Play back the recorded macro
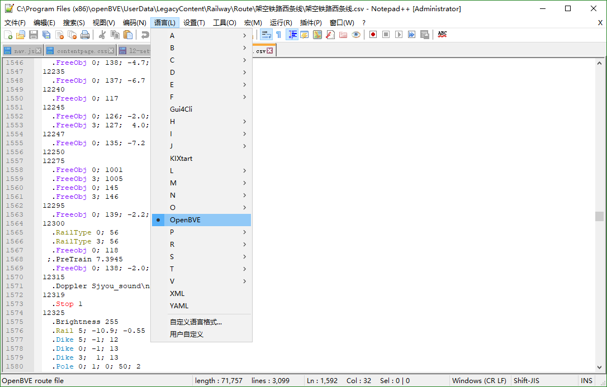 pos(399,34)
